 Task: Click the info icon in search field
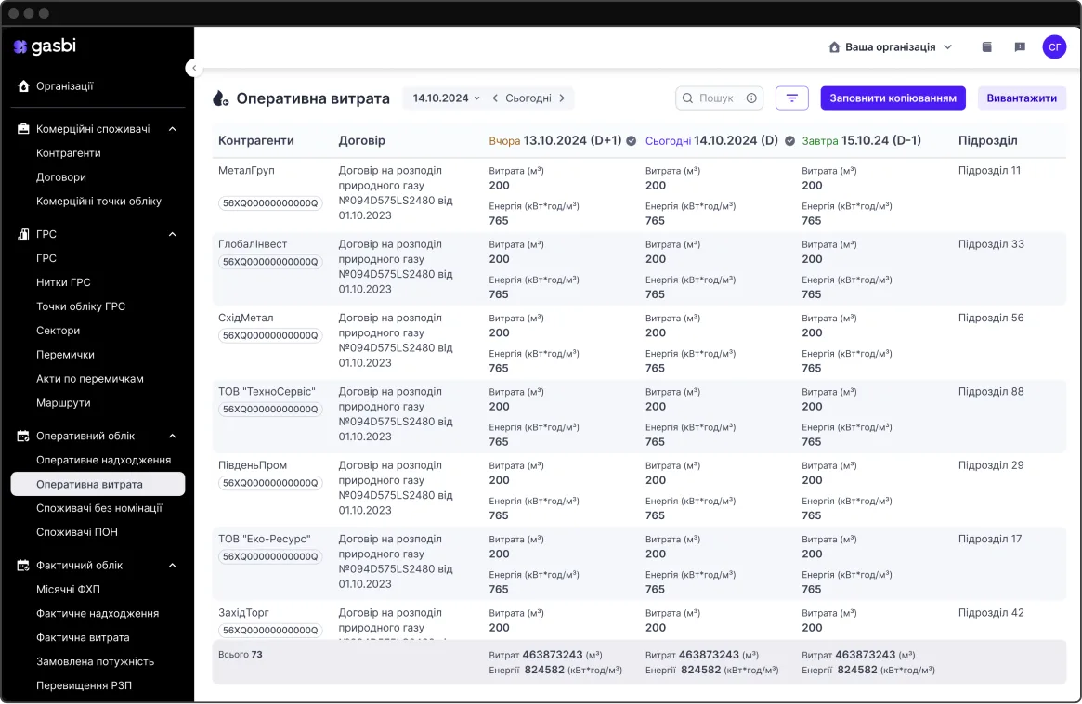(x=751, y=98)
